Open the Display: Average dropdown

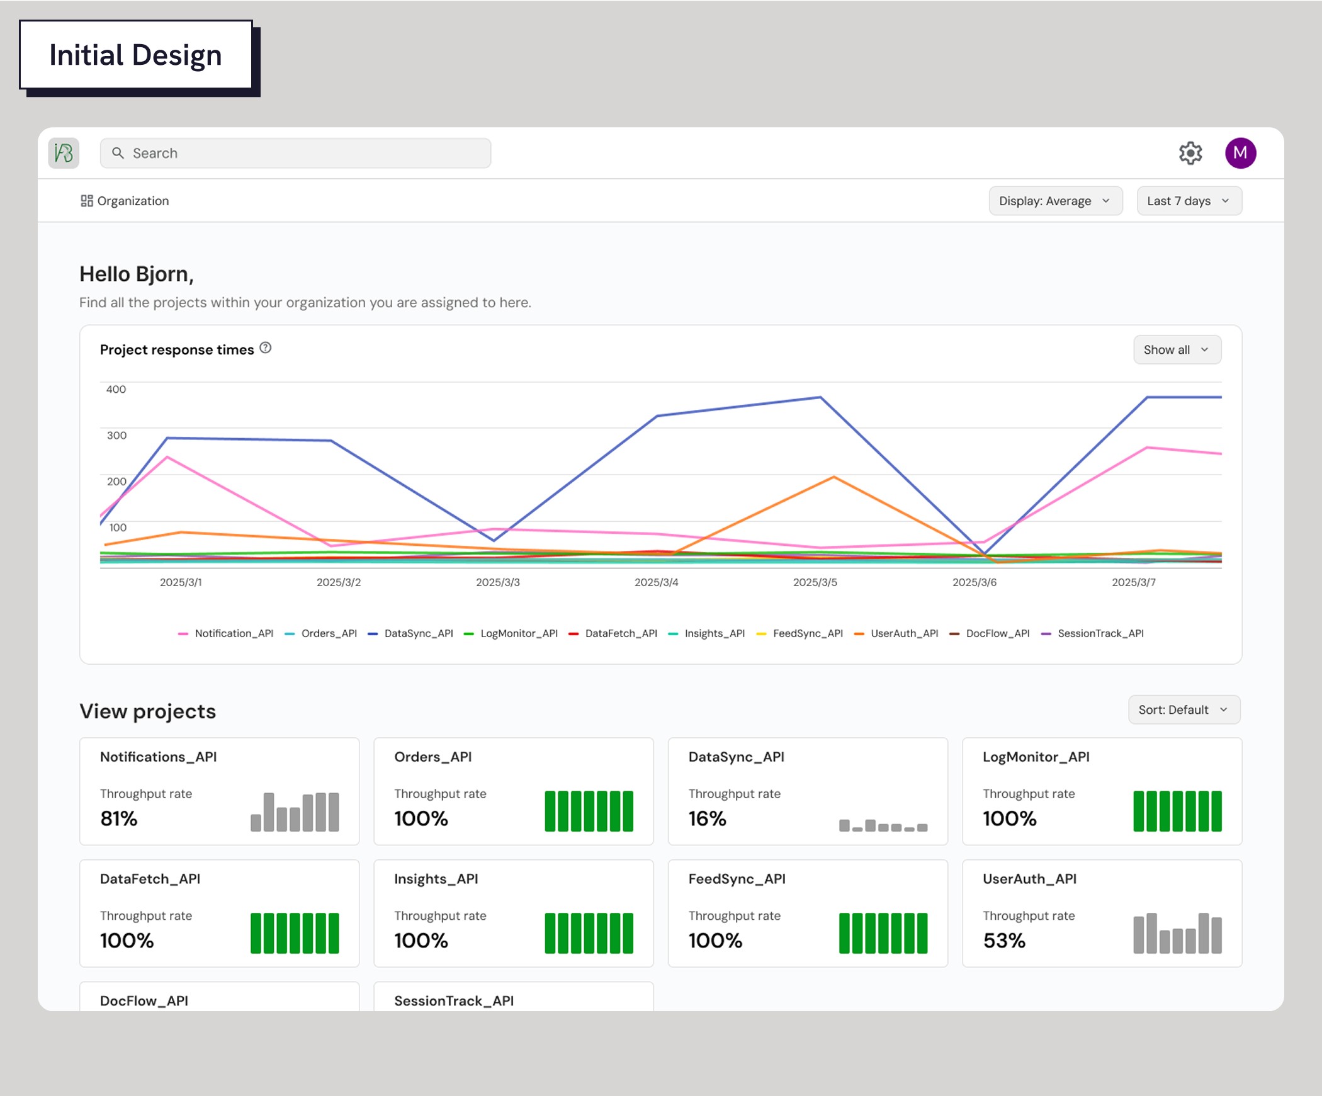coord(1055,201)
